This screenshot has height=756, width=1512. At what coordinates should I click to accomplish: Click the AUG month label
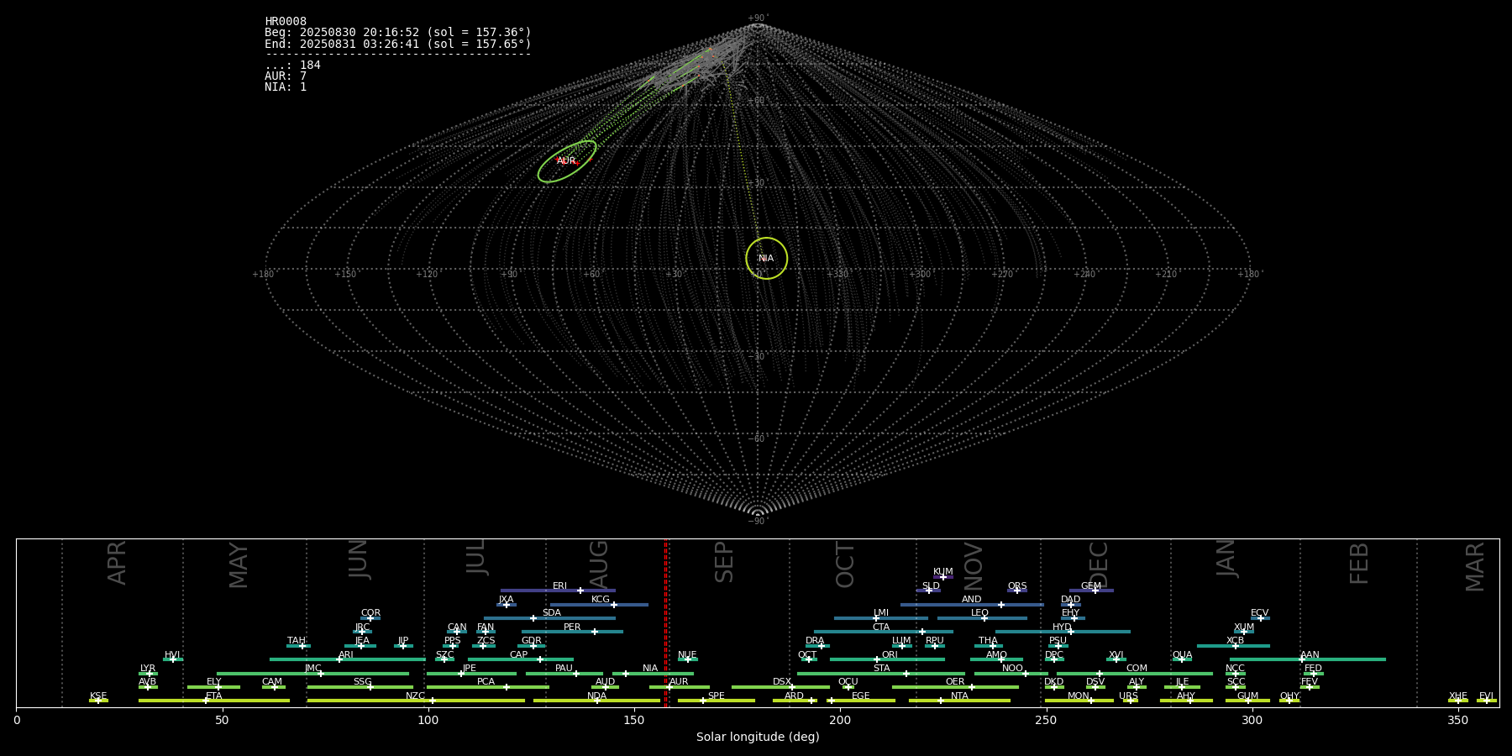click(599, 564)
